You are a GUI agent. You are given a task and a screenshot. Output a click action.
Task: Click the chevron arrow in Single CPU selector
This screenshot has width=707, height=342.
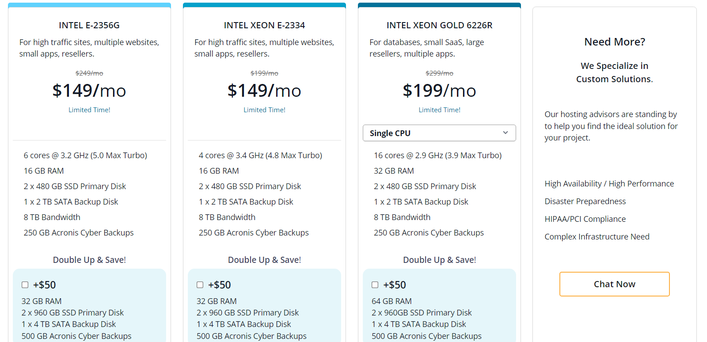point(506,133)
